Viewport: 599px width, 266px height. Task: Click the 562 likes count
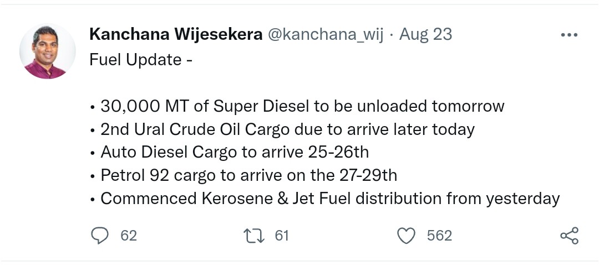(x=439, y=236)
